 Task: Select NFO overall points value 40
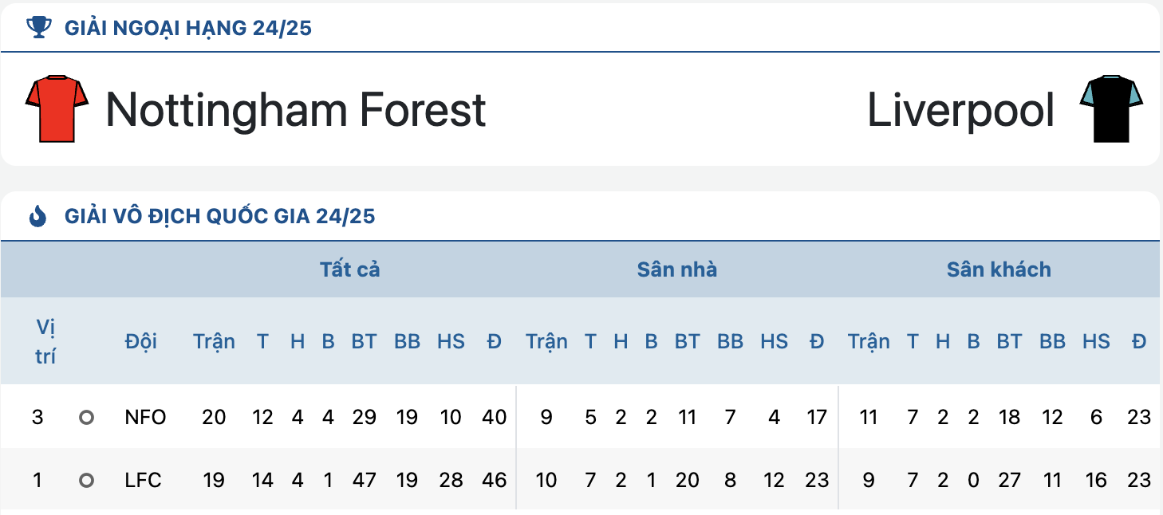pos(495,417)
